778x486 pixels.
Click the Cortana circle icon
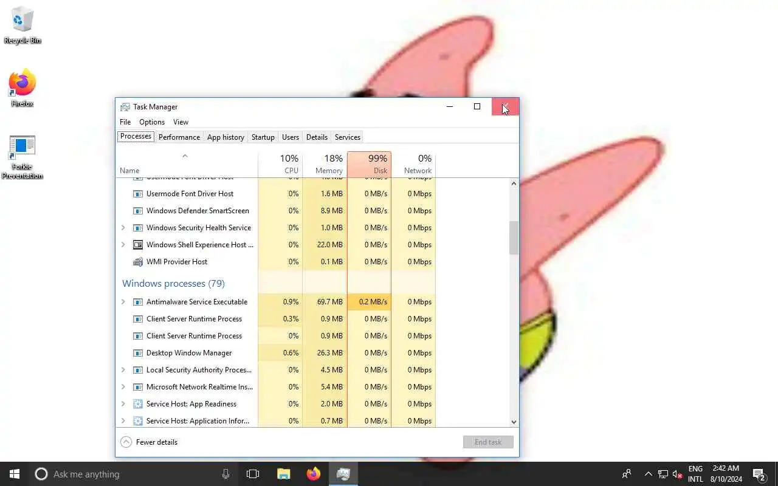coord(41,474)
